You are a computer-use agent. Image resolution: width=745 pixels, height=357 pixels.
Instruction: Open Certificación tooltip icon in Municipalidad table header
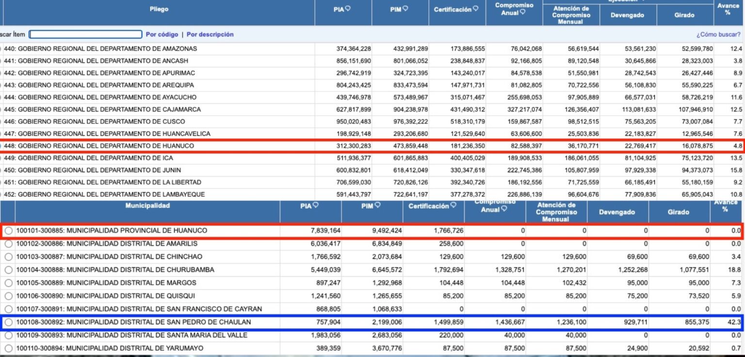point(453,205)
